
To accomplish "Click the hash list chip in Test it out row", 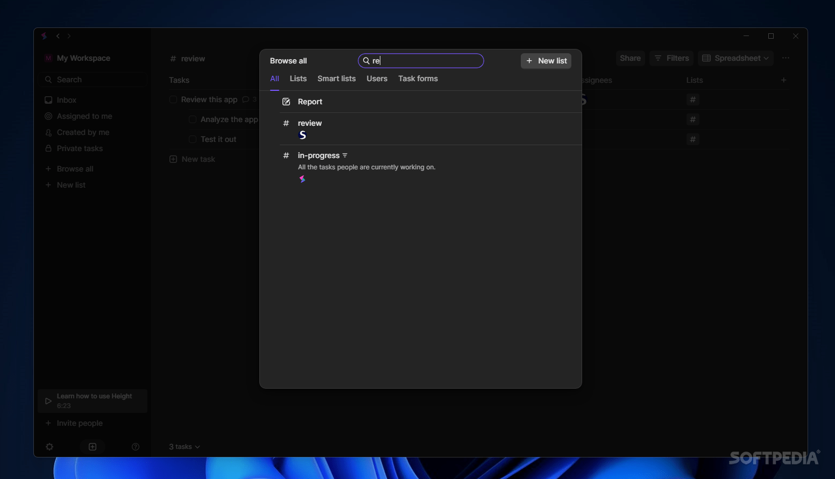I will 693,139.
